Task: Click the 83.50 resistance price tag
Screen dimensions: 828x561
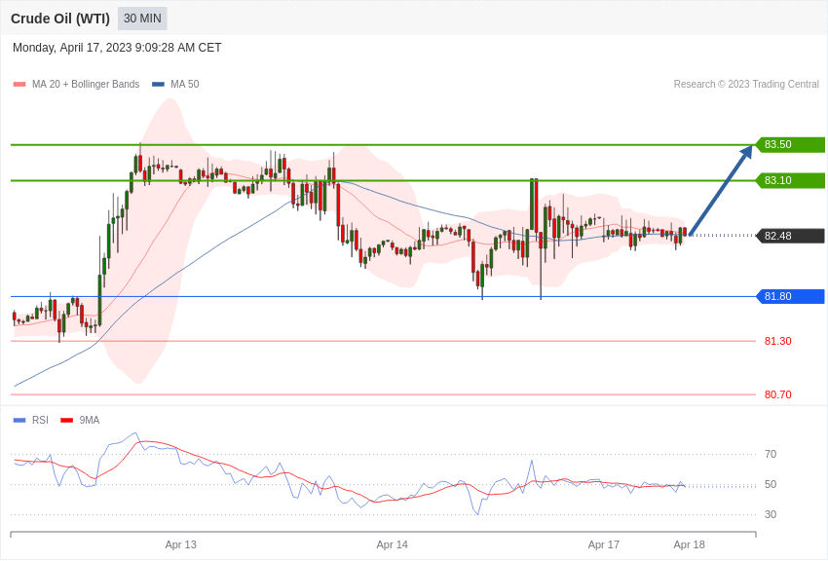Action: (x=791, y=144)
